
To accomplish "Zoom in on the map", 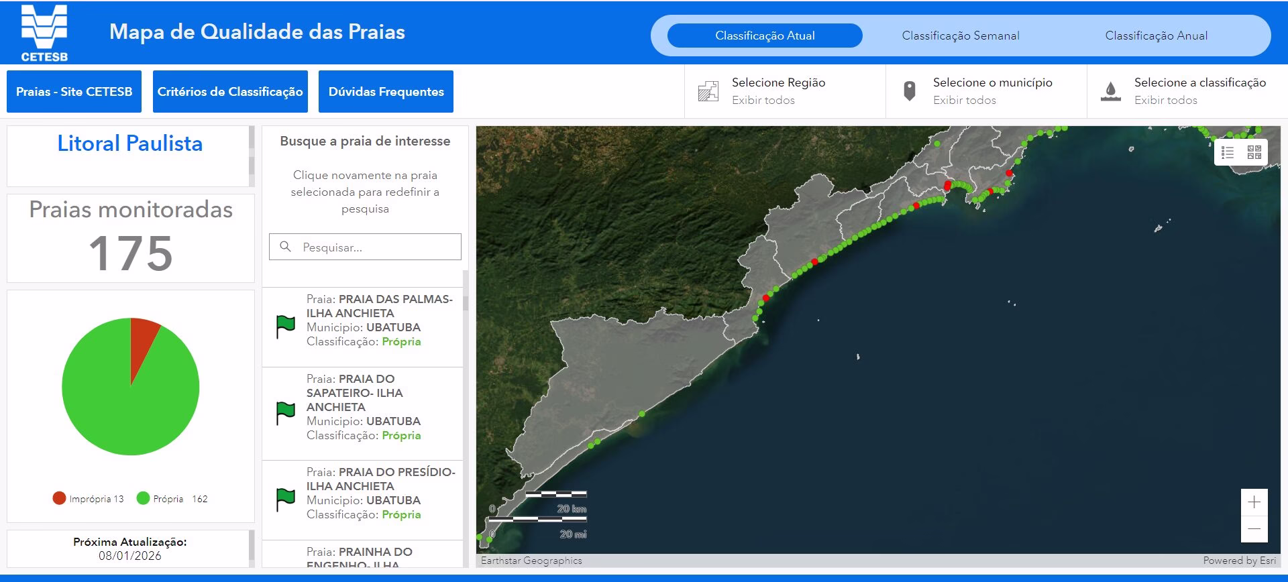I will click(x=1254, y=502).
